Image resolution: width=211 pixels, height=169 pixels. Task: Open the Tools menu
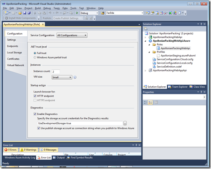[x=73, y=8]
